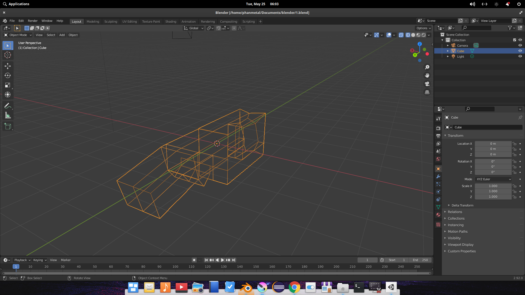The image size is (525, 295).
Task: Enable rendered viewport shading
Action: pos(424,35)
